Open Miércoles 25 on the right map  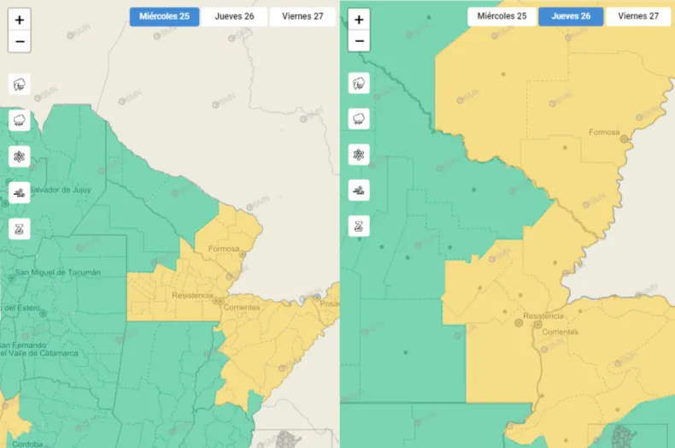click(502, 16)
